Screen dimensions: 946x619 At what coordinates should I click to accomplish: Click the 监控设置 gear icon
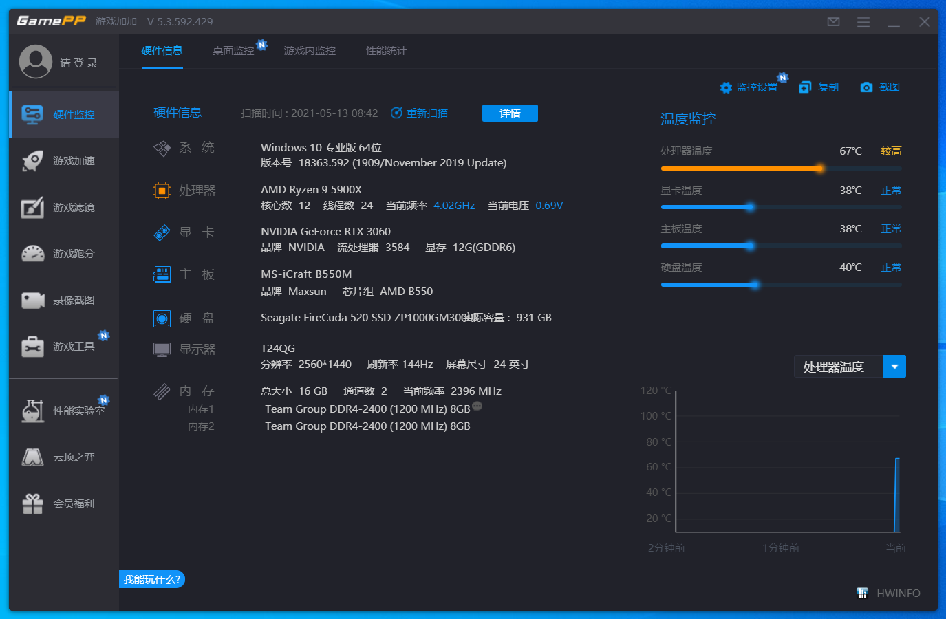pos(726,87)
